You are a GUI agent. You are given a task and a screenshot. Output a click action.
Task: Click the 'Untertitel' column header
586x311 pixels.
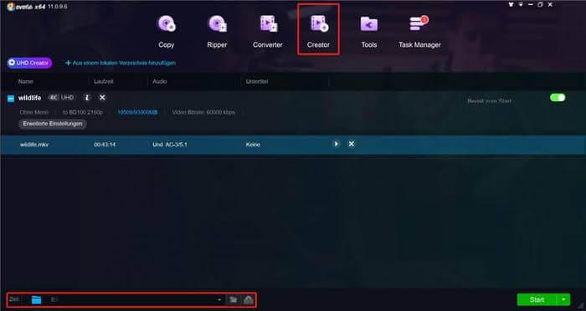257,81
